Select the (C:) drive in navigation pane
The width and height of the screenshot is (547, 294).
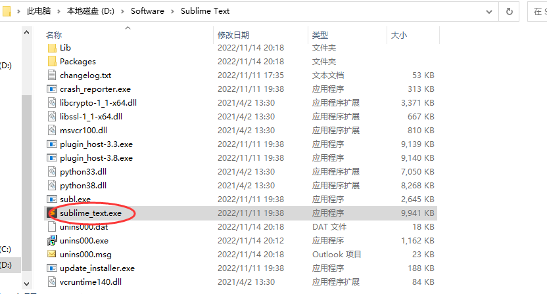coord(5,249)
